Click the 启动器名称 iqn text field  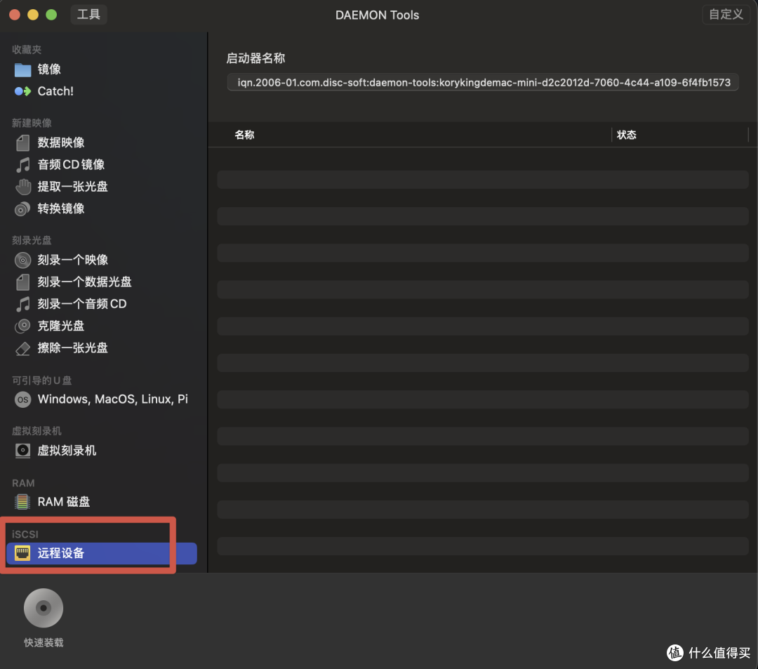pyautogui.click(x=483, y=82)
